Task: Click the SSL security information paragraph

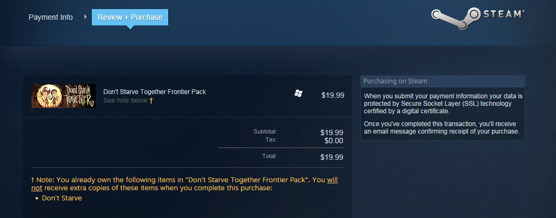Action: coord(442,103)
